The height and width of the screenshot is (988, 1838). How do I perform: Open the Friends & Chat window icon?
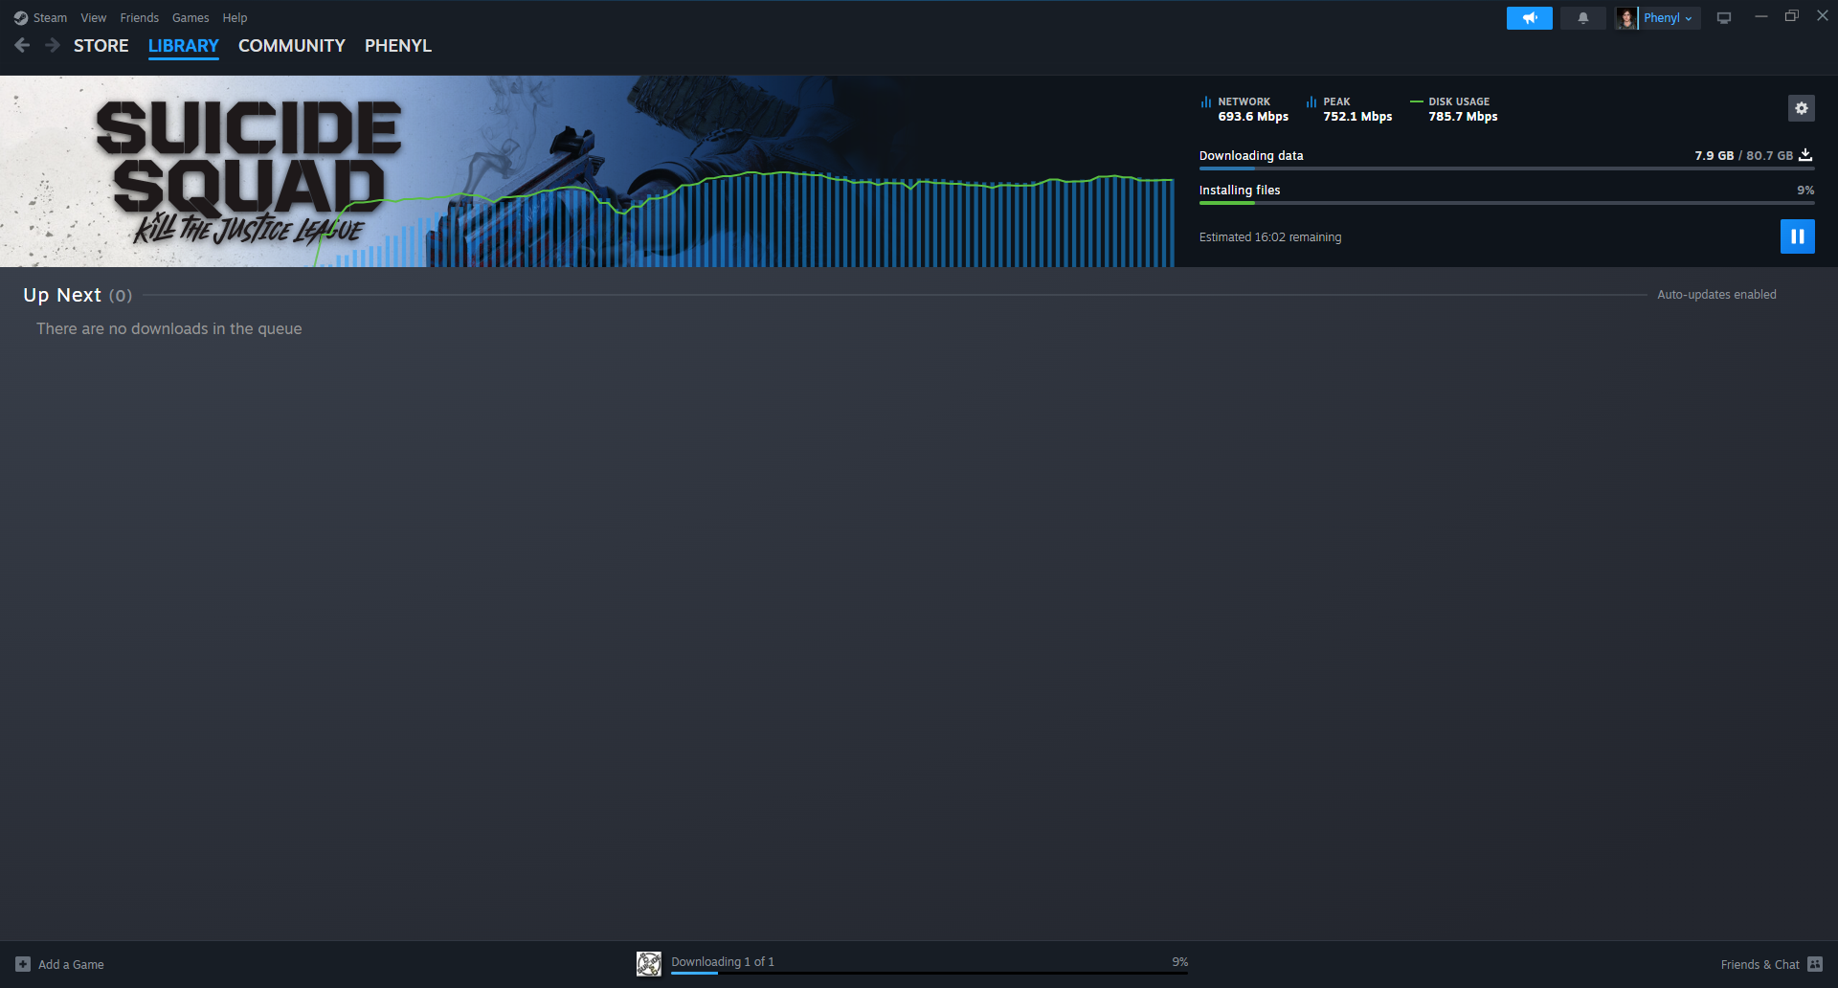(x=1815, y=964)
